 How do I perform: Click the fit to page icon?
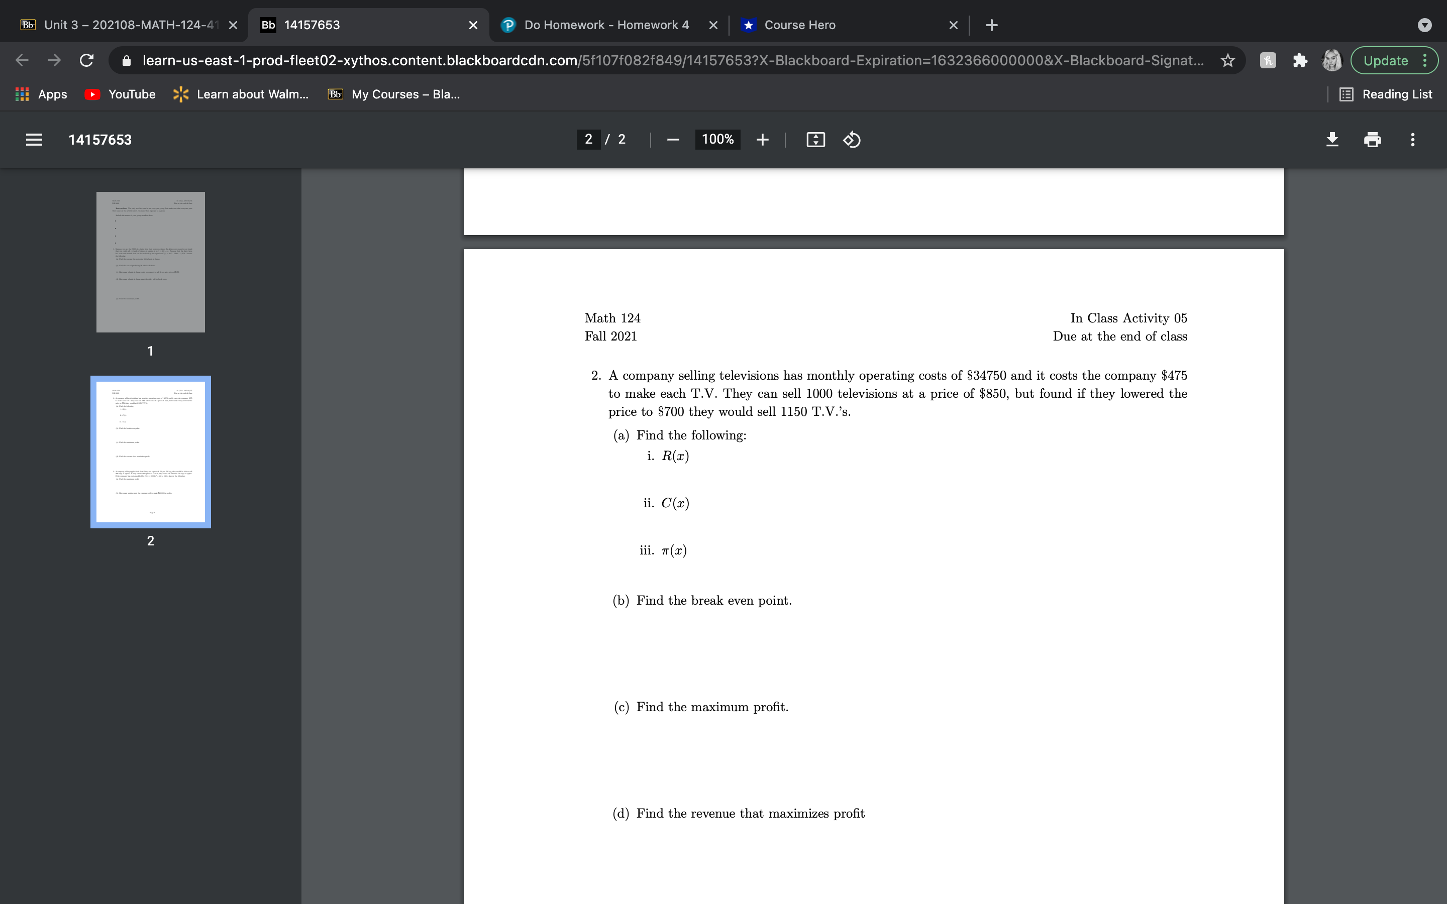coord(815,139)
